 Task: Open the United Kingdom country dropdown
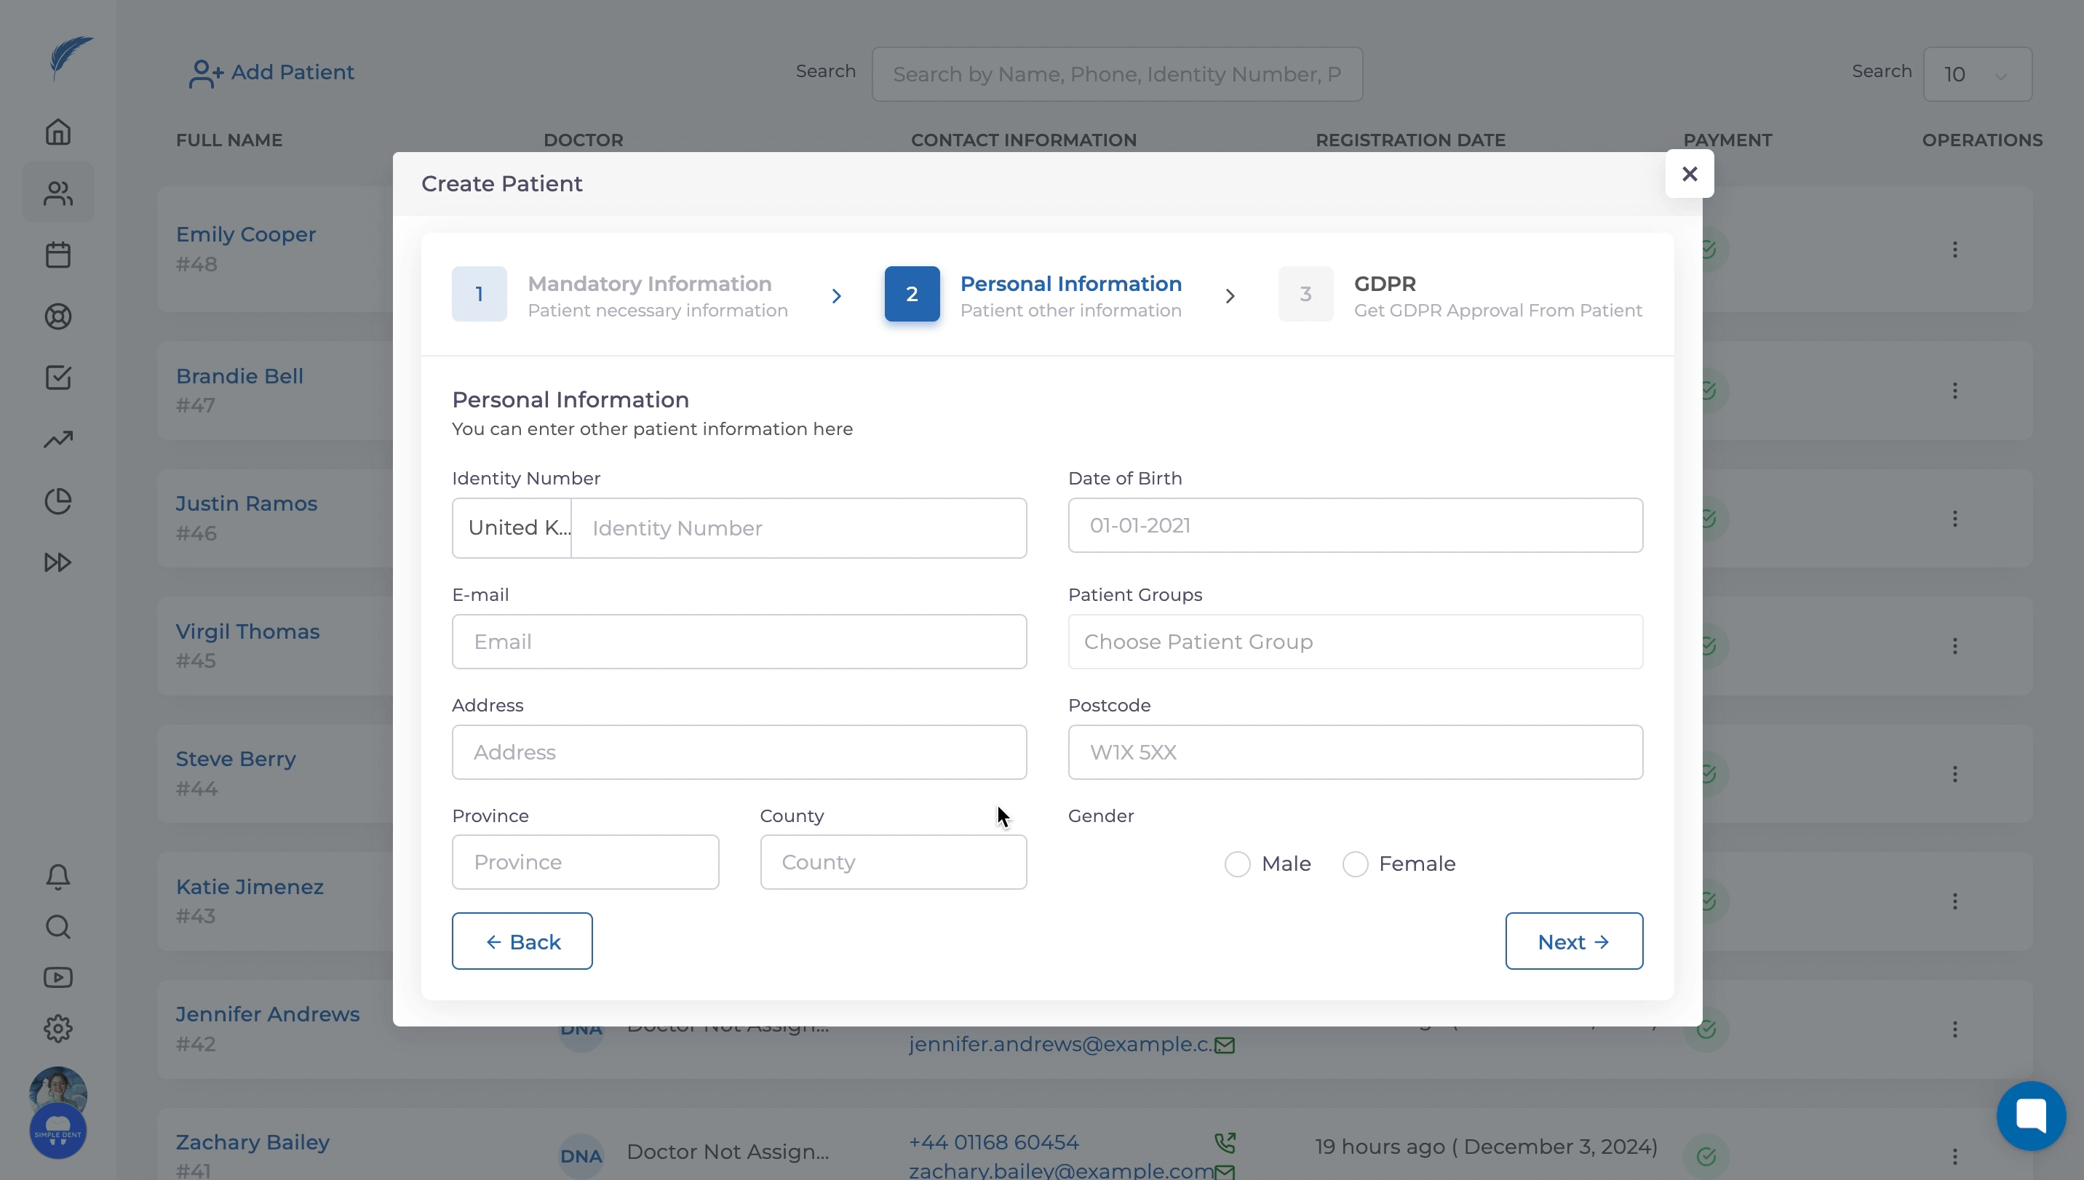coord(512,527)
